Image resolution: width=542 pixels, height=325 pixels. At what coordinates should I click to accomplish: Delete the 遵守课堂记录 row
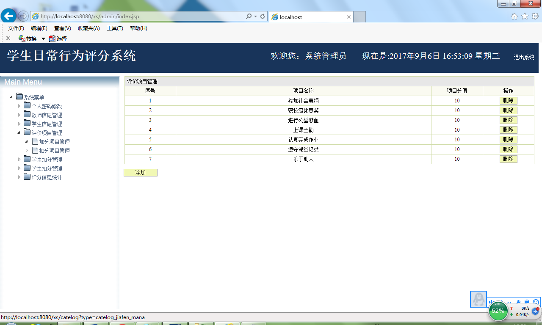(509, 149)
